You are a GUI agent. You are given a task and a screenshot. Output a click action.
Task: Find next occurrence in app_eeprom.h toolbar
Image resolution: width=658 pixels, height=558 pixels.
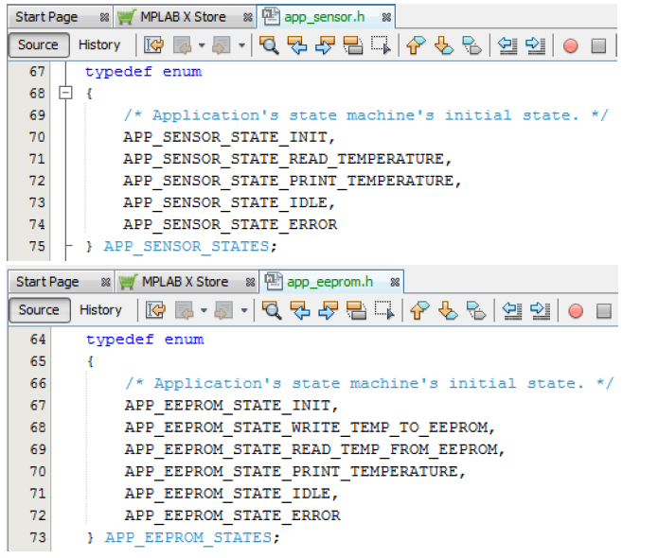coord(329,310)
